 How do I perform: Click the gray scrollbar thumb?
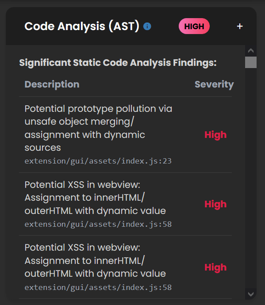pyautogui.click(x=250, y=62)
